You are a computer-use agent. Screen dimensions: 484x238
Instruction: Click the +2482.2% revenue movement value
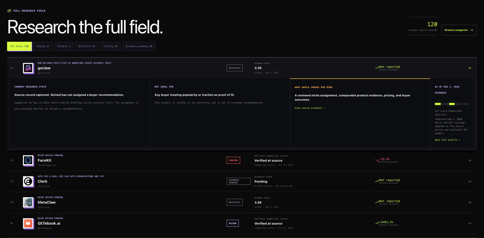pyautogui.click(x=386, y=222)
